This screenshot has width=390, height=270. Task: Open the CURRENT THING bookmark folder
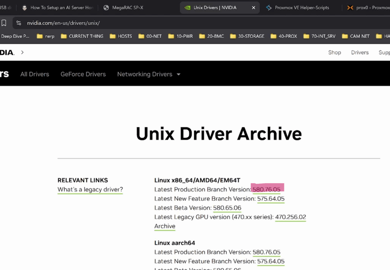click(x=82, y=36)
